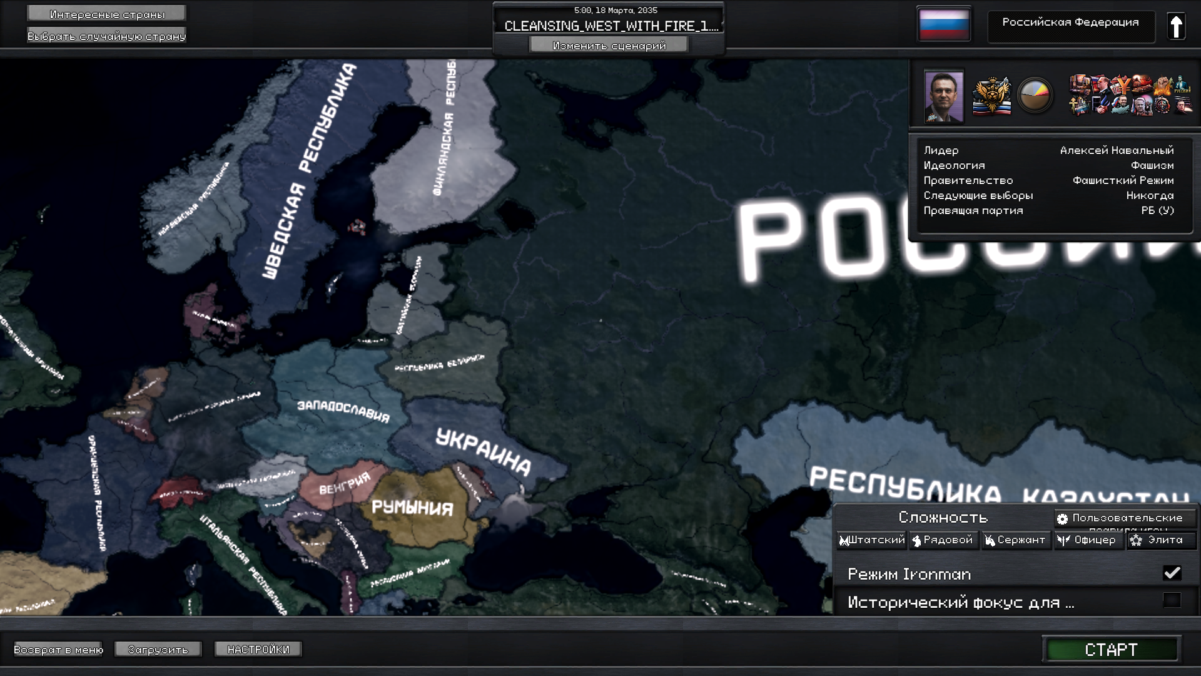The image size is (1201, 676).
Task: Open Интересные страны list
Action: [x=107, y=14]
